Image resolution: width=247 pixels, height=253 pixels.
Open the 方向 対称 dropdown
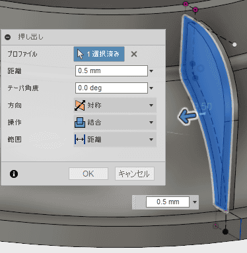point(115,105)
